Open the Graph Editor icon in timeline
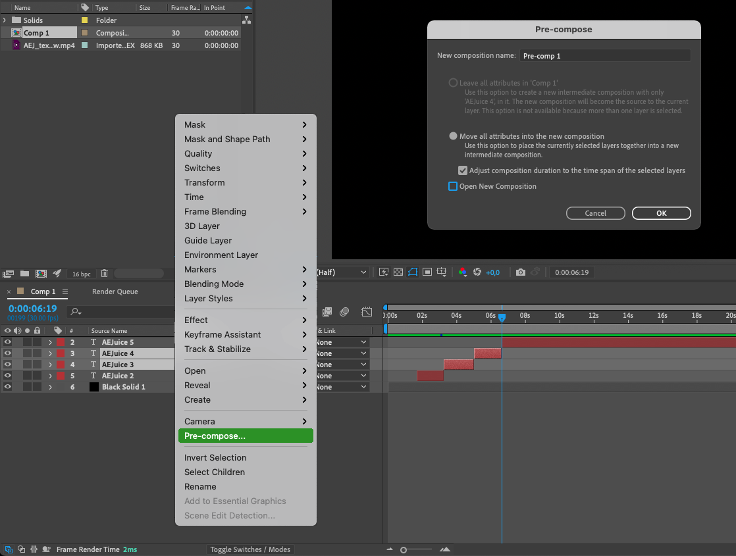This screenshot has width=736, height=556. point(367,312)
